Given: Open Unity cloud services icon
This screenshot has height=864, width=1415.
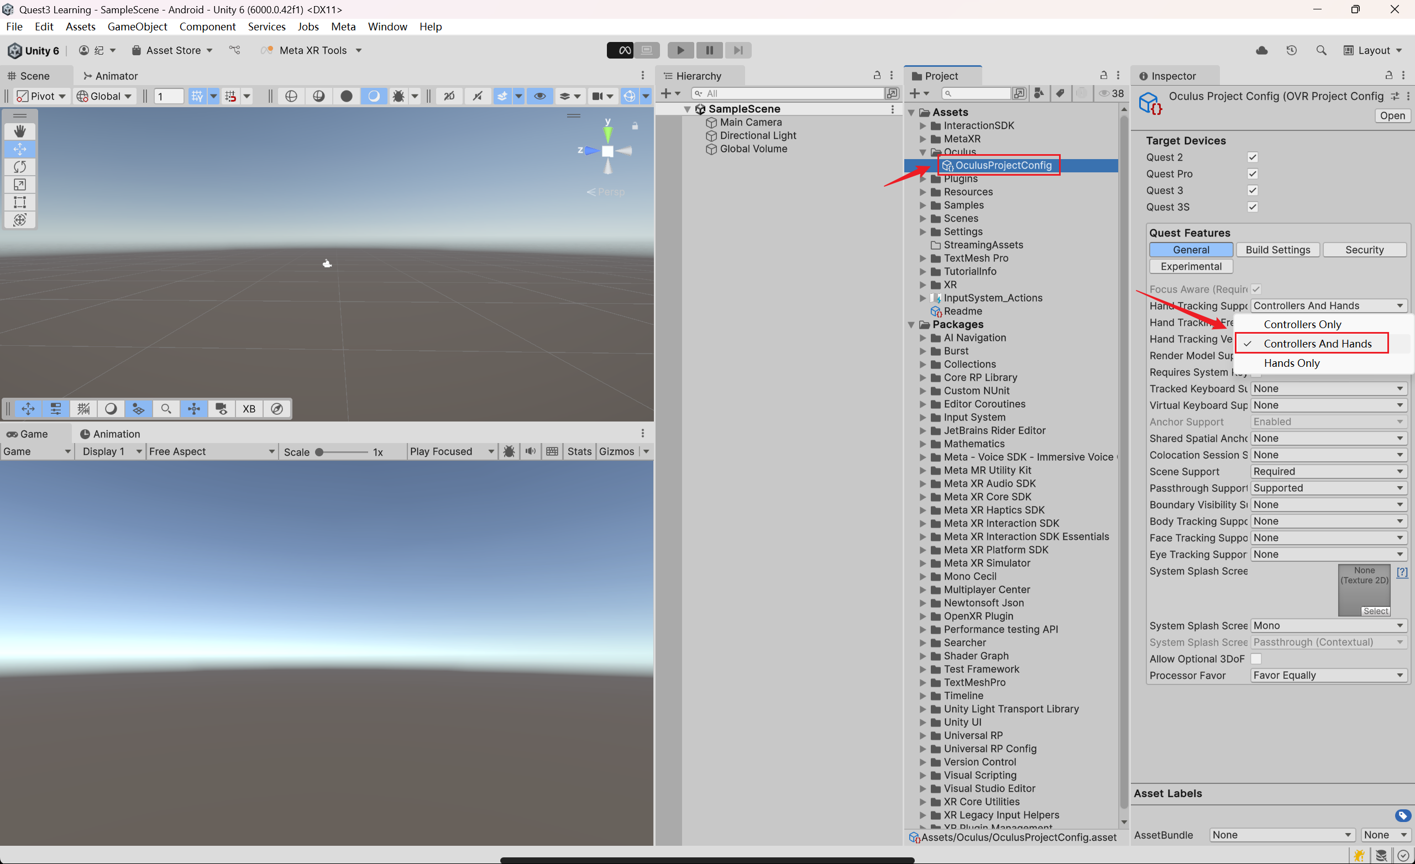Looking at the screenshot, I should click(x=1262, y=50).
